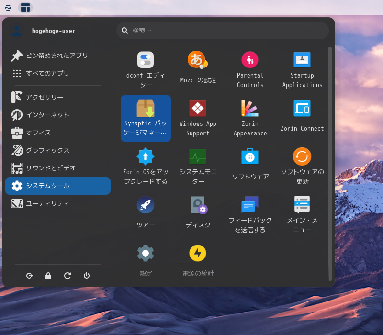Launch 電源の統計

tap(198, 261)
